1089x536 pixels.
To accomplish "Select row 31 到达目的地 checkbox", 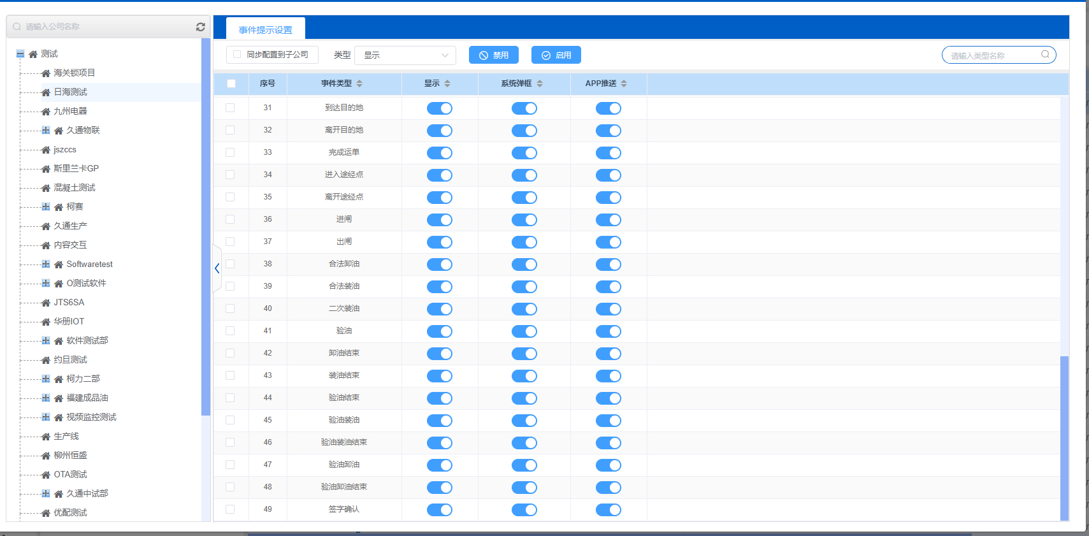I will coord(230,108).
